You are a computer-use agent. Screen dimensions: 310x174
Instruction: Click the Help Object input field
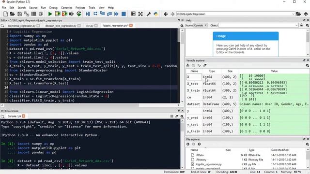point(257,25)
